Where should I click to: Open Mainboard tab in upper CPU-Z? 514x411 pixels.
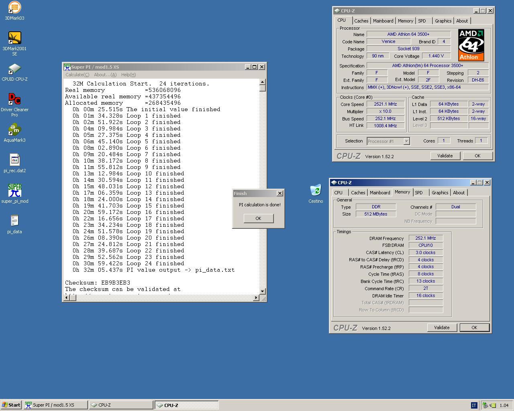383,21
